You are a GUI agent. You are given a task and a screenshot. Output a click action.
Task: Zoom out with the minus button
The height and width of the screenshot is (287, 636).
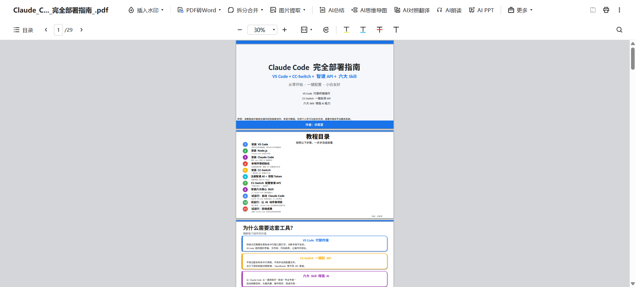pos(240,30)
